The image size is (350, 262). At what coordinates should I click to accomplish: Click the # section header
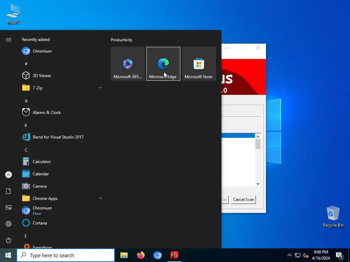tap(26, 64)
